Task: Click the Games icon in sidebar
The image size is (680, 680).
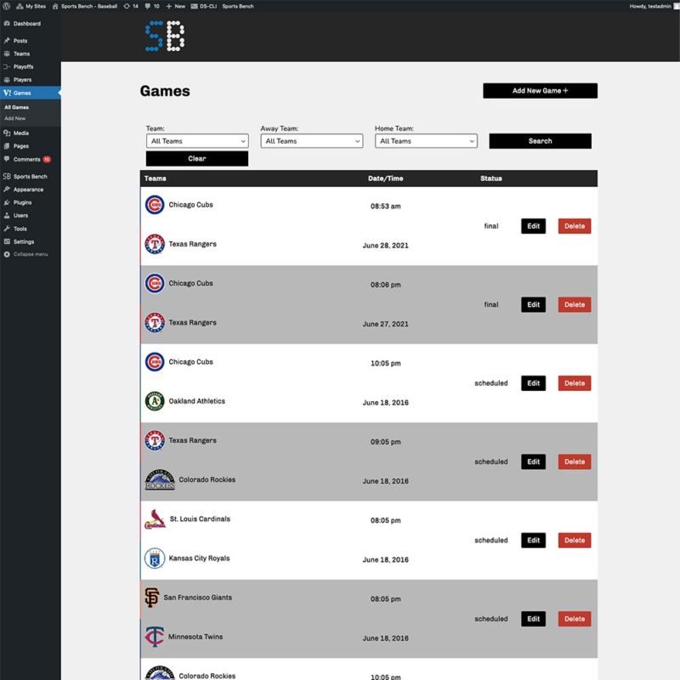Action: [x=7, y=93]
